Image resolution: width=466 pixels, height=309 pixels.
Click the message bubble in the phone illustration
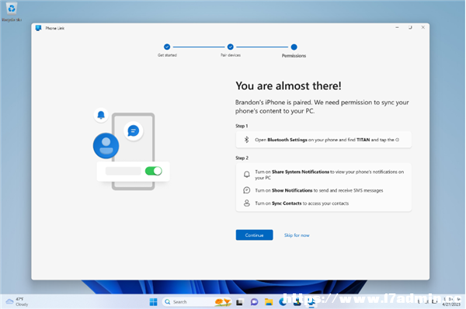[x=133, y=130]
